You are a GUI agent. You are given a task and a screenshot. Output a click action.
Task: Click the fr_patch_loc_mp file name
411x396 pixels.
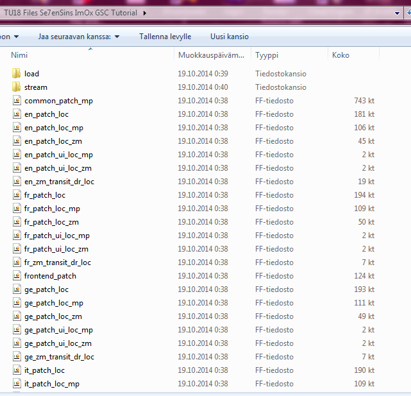coord(52,209)
